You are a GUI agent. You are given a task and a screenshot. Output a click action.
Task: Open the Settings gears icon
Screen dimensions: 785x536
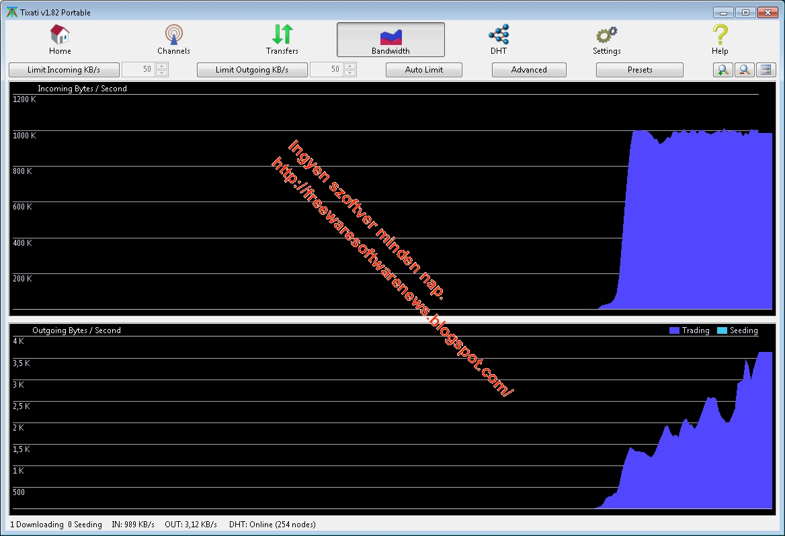(x=607, y=34)
